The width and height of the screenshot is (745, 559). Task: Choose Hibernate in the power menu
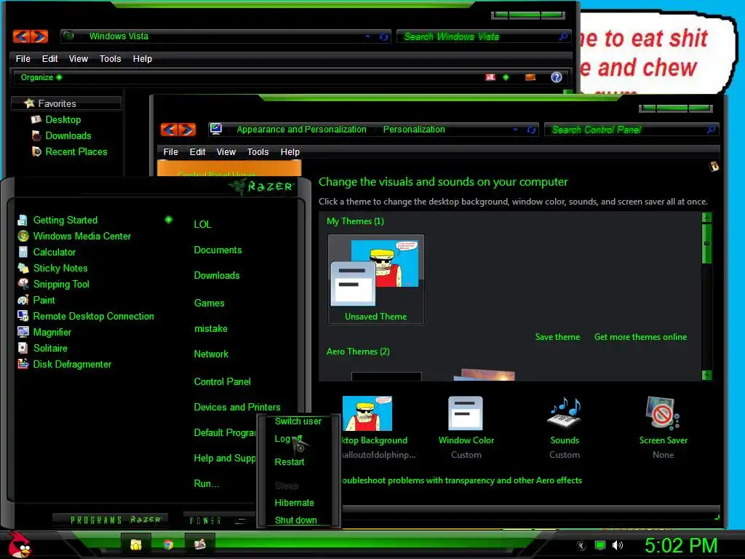pos(294,503)
